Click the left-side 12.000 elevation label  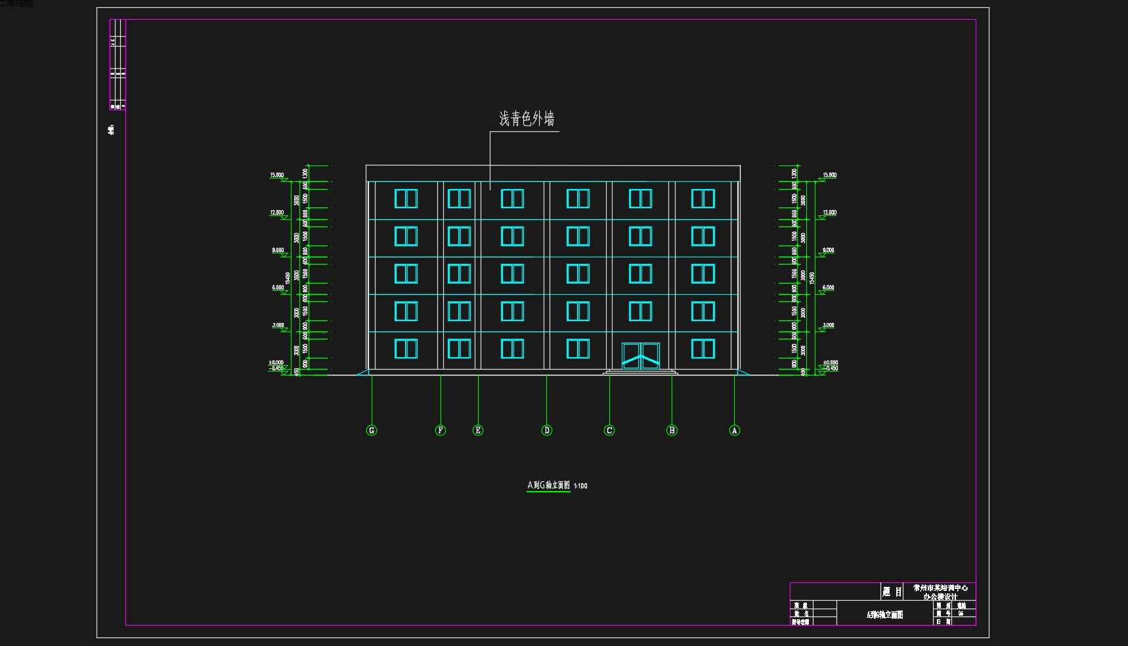click(277, 213)
